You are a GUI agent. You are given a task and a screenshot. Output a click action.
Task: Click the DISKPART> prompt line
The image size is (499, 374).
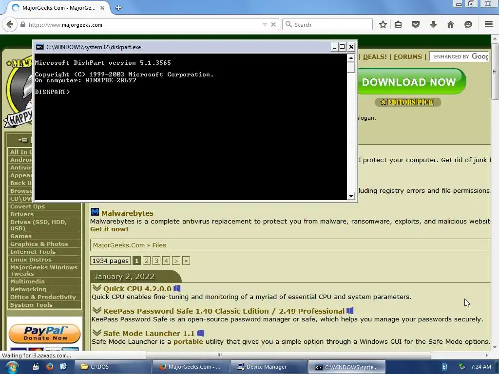pyautogui.click(x=52, y=92)
